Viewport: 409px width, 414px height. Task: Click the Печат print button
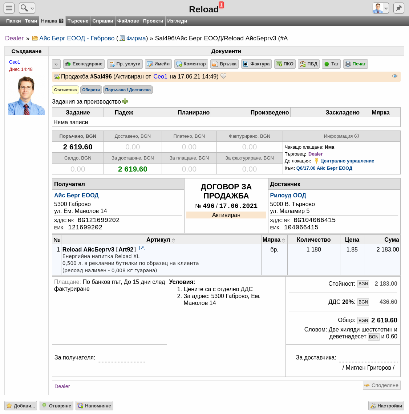[356, 64]
